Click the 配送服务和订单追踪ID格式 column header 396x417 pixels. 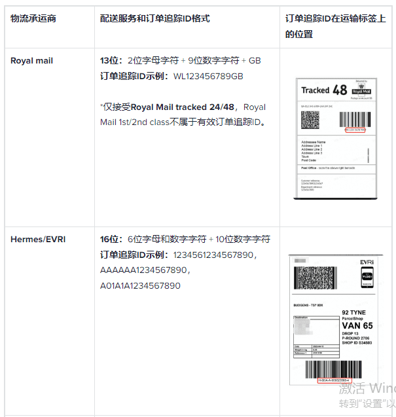[x=154, y=18]
